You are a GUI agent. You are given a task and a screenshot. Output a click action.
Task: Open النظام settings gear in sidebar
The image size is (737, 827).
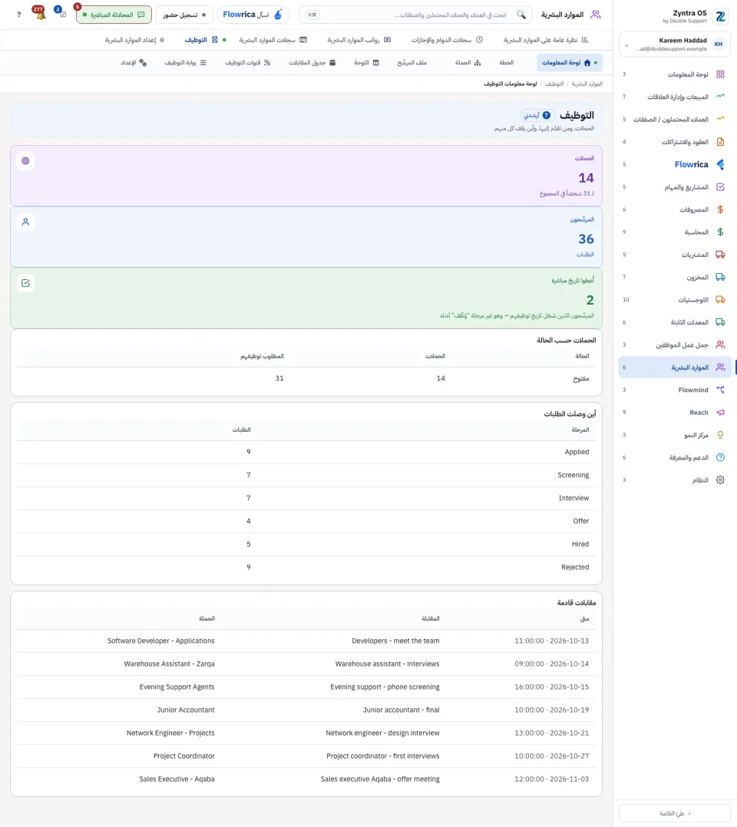[x=720, y=480]
